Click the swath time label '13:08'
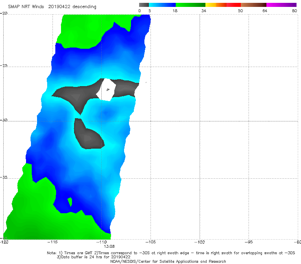Viewport: 301px width, 264px height. [109, 247]
